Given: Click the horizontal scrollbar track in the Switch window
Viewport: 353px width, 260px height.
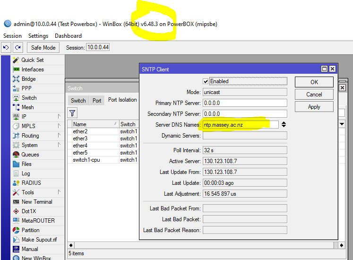Looking at the screenshot, I should [204, 245].
